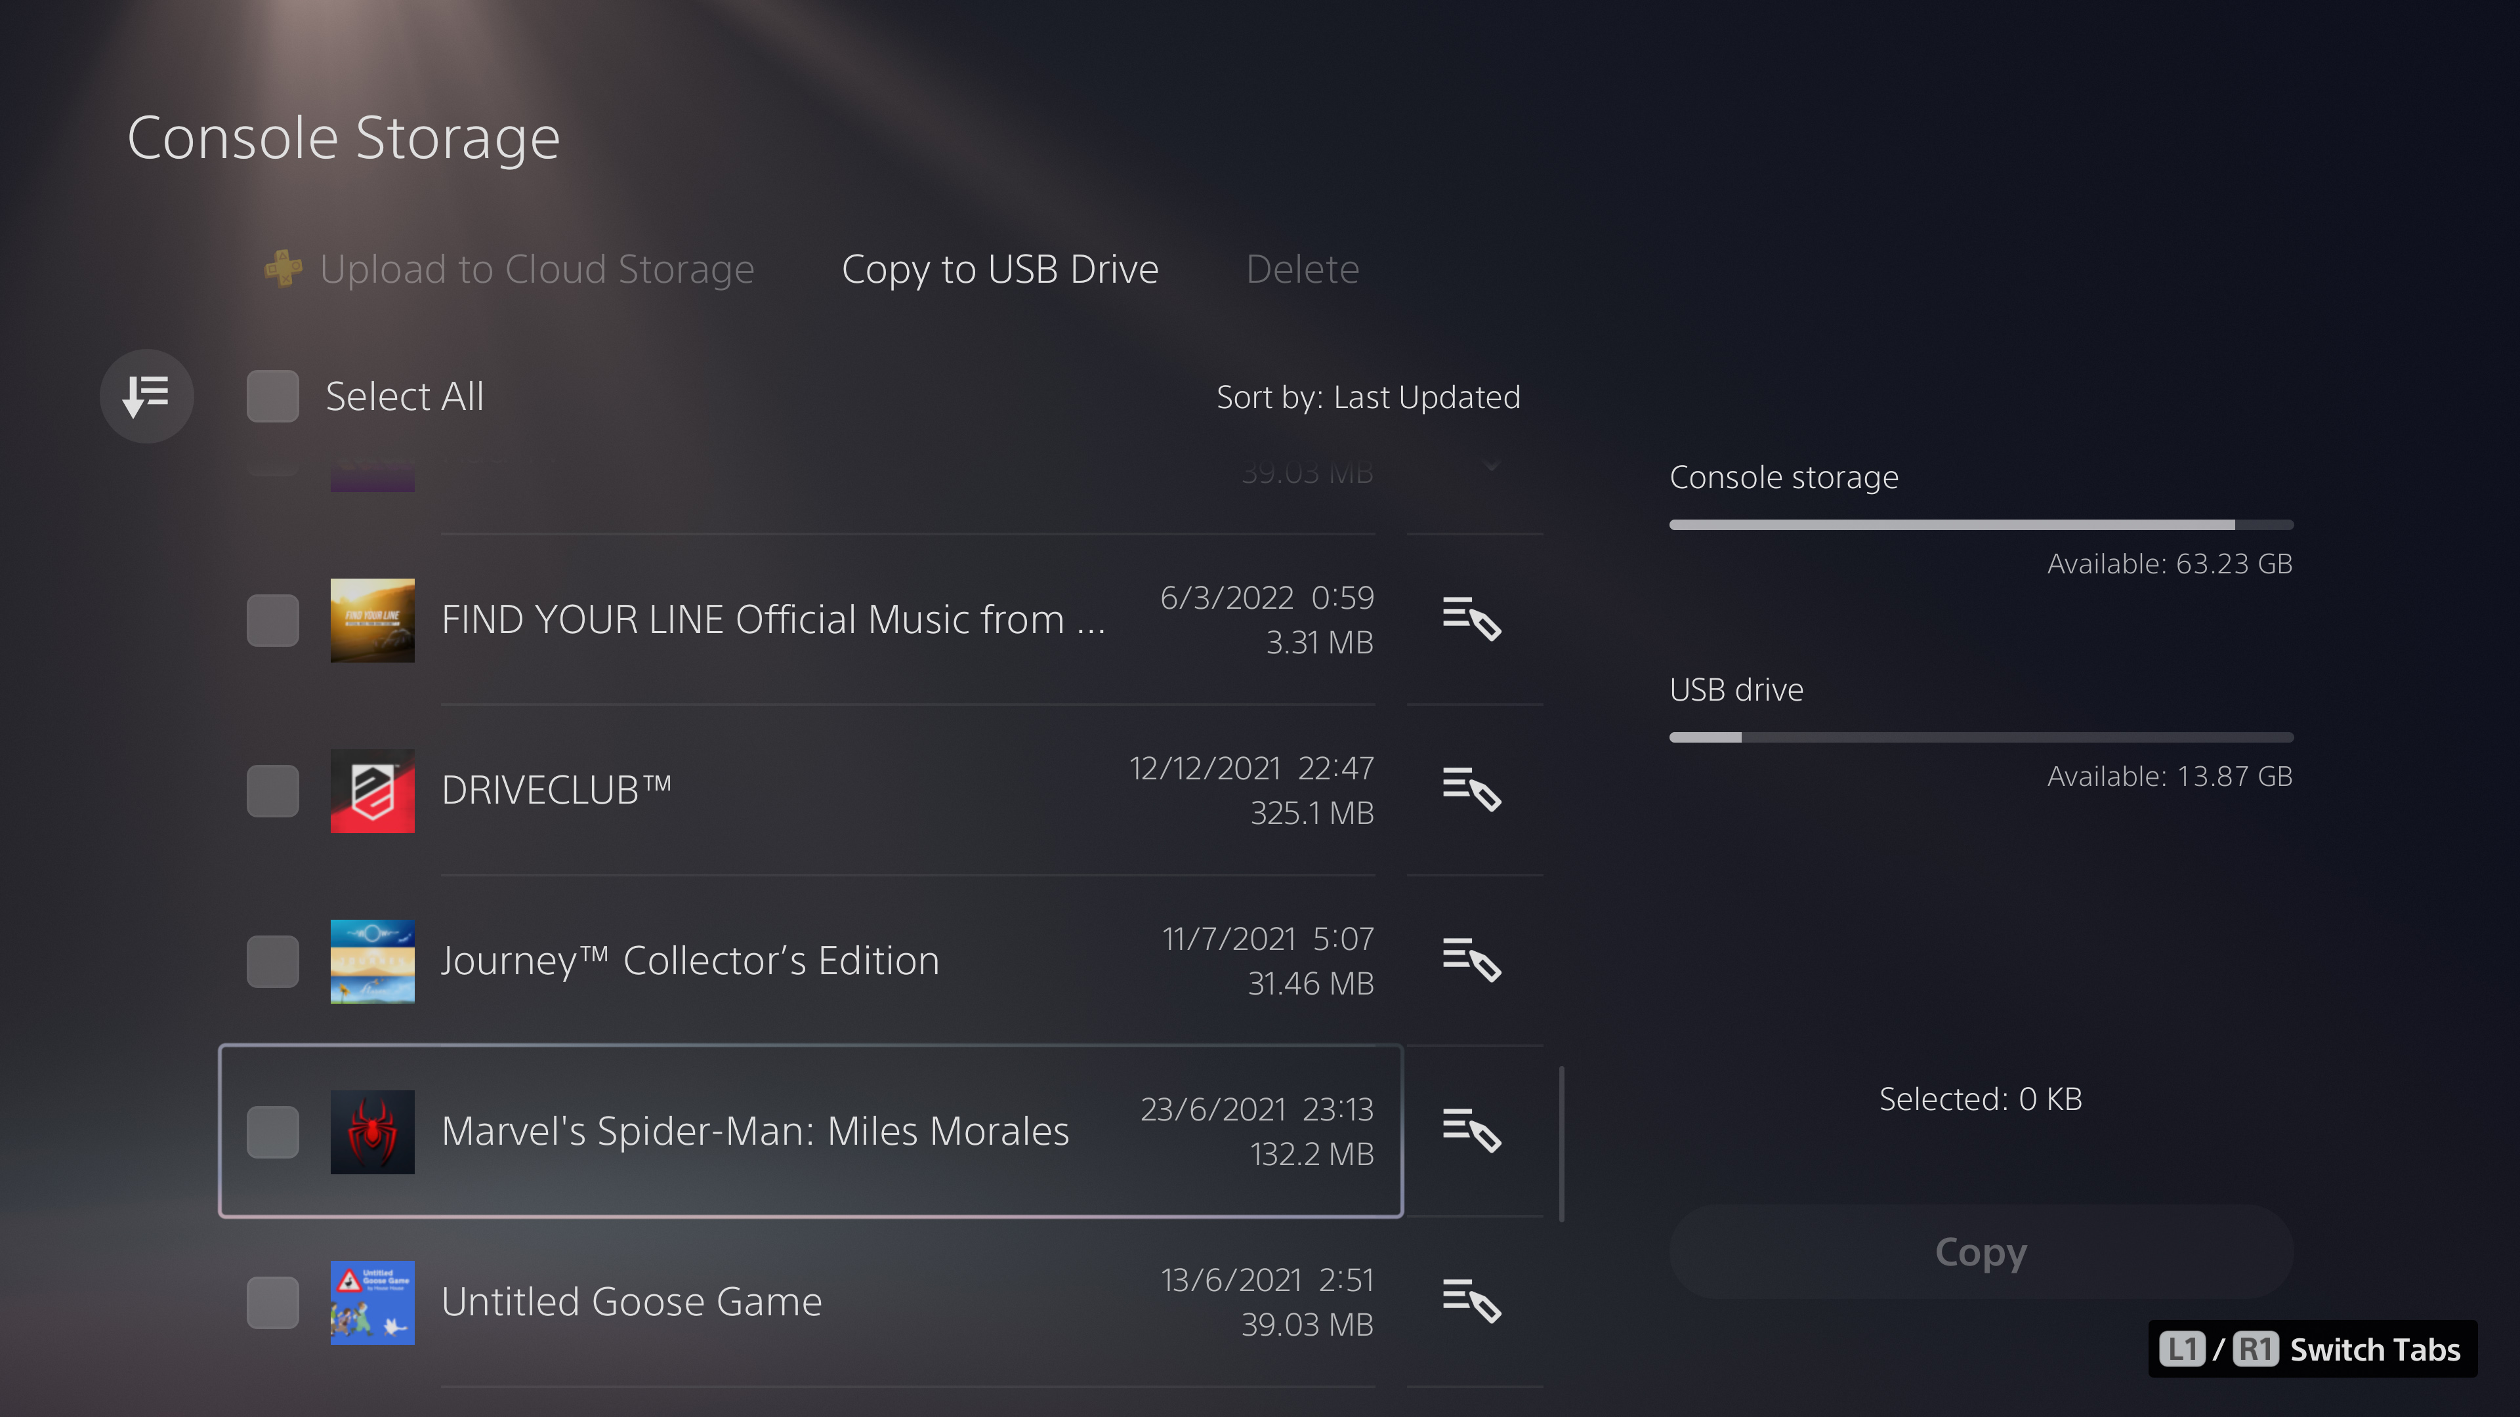Select the Copy to USB Drive tab
This screenshot has height=1417, width=2520.
999,269
